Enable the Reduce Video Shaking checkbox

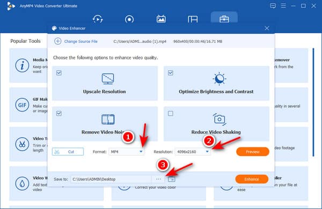tap(171, 114)
